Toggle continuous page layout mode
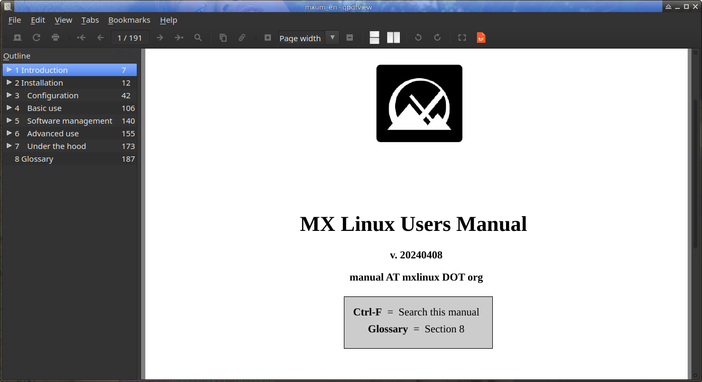Image resolution: width=702 pixels, height=382 pixels. click(375, 38)
